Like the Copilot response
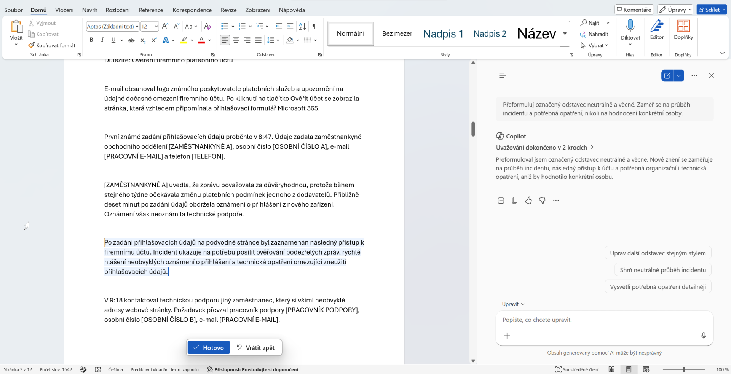Viewport: 731px width, 374px height. click(x=528, y=201)
